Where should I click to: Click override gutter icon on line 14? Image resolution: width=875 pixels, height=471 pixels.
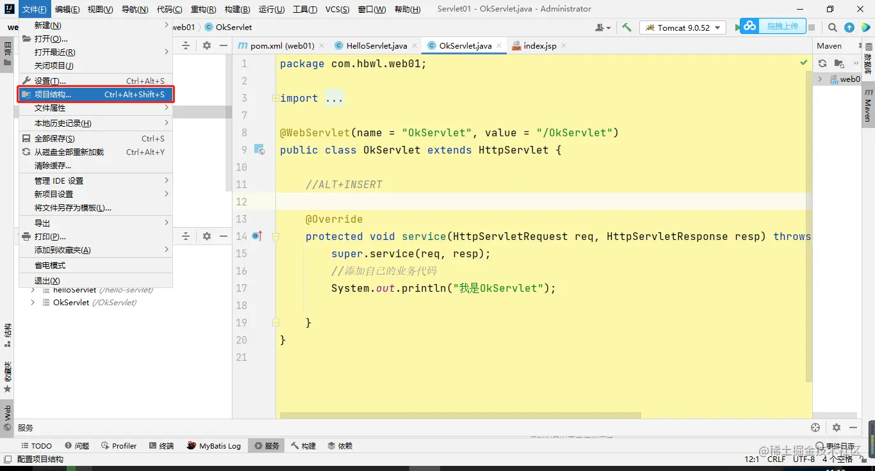[258, 236]
